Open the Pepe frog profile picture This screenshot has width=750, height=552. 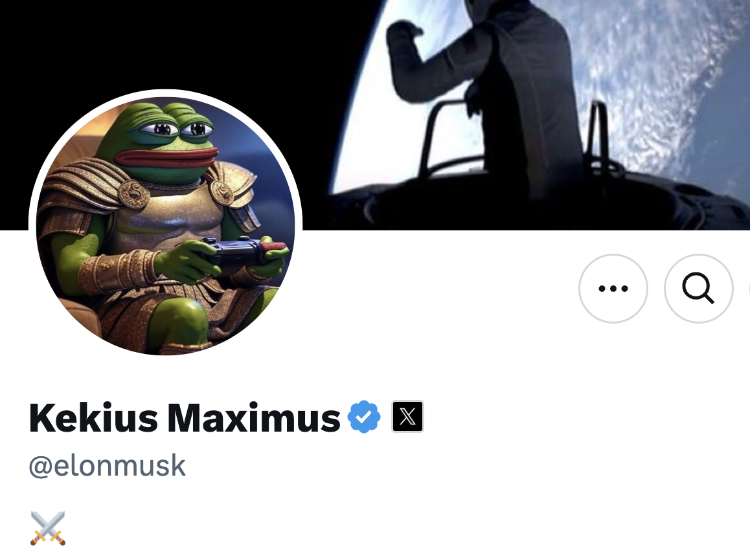click(x=166, y=225)
